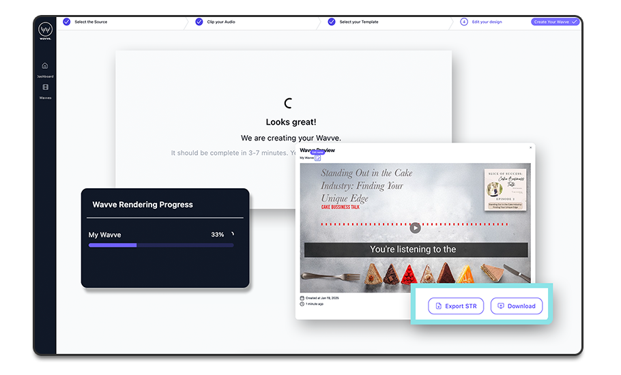This screenshot has height=375, width=621.
Task: Click the checkmark beside Select the Source
Action: pyautogui.click(x=67, y=22)
